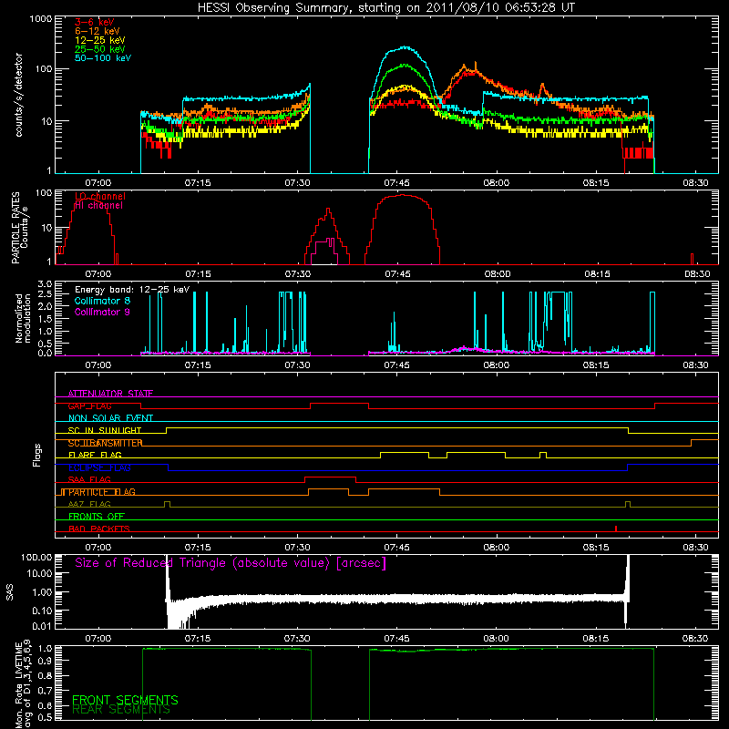This screenshot has height=729, width=729.
Task: Click the 50-100 keV curve peak near 07:46
Action: [405, 47]
